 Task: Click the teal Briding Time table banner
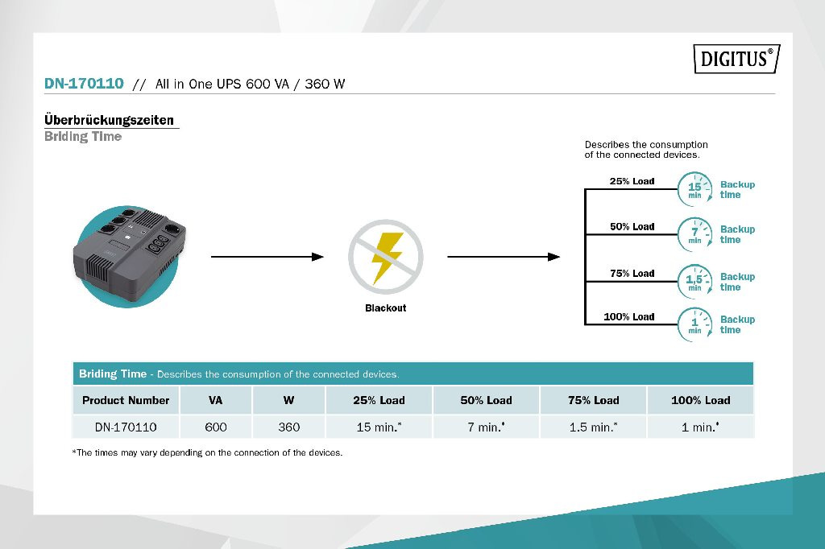412,374
